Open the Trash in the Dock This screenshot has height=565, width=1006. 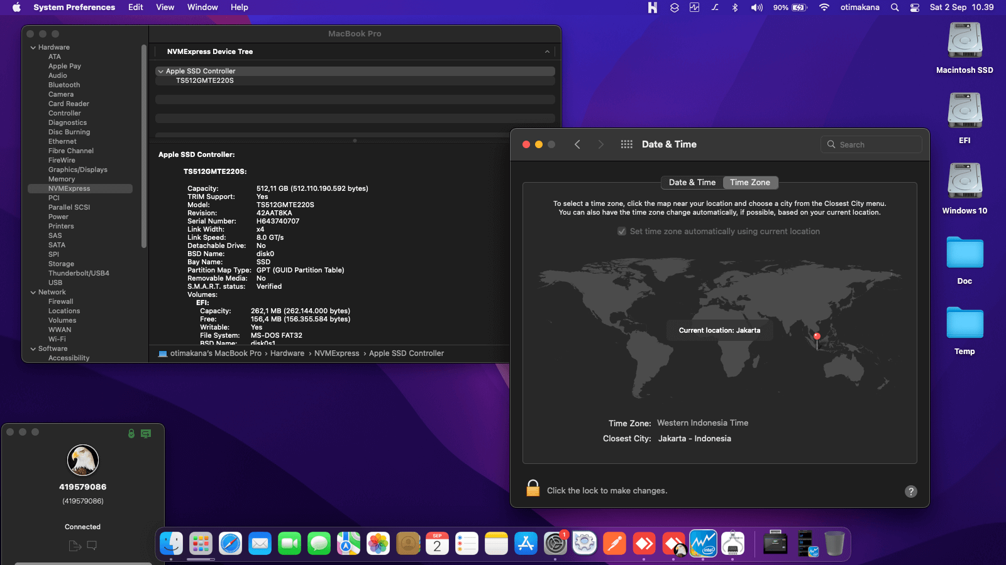point(834,544)
